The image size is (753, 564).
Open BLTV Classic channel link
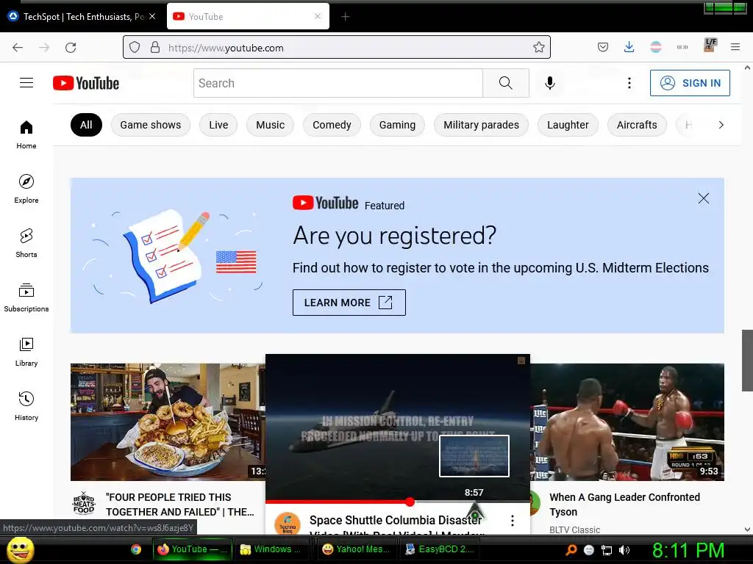pyautogui.click(x=575, y=530)
